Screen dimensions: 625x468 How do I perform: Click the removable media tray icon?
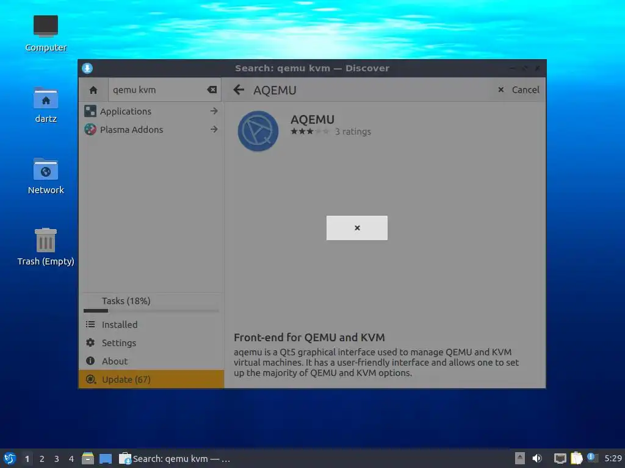[520, 458]
